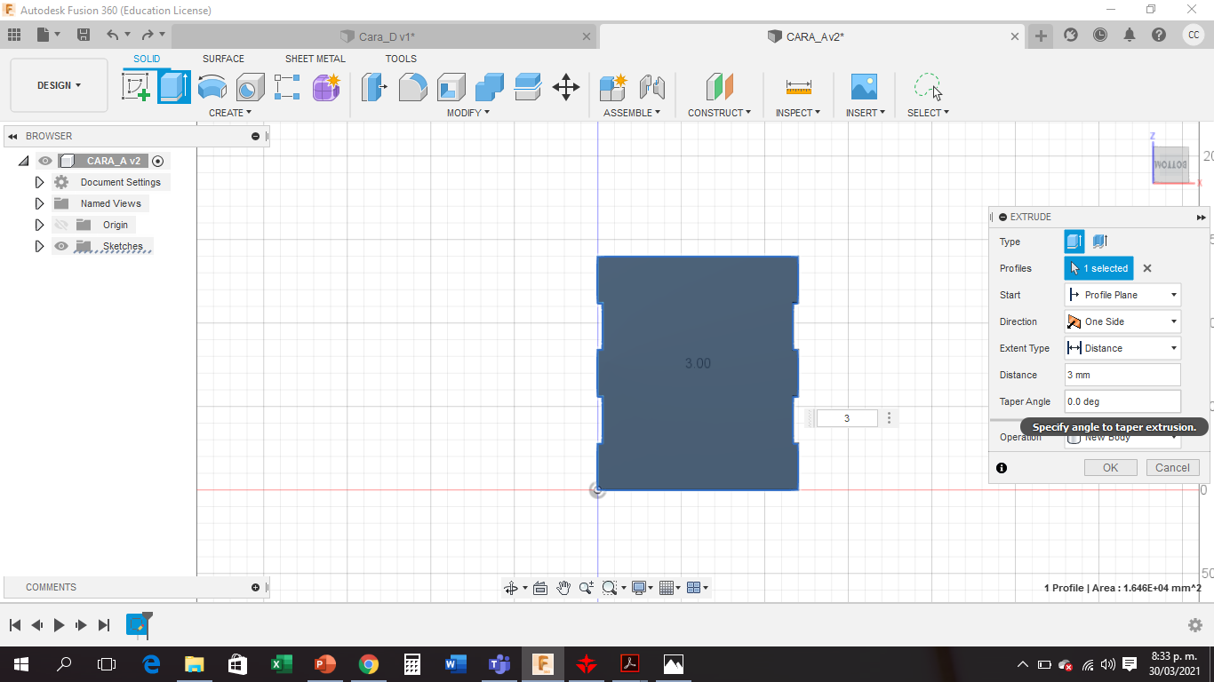Collapse the CARA_A v2 root node

(x=24, y=161)
